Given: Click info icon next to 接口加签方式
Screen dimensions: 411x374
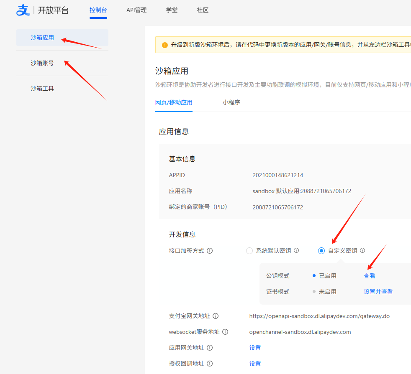Looking at the screenshot, I should tap(210, 251).
